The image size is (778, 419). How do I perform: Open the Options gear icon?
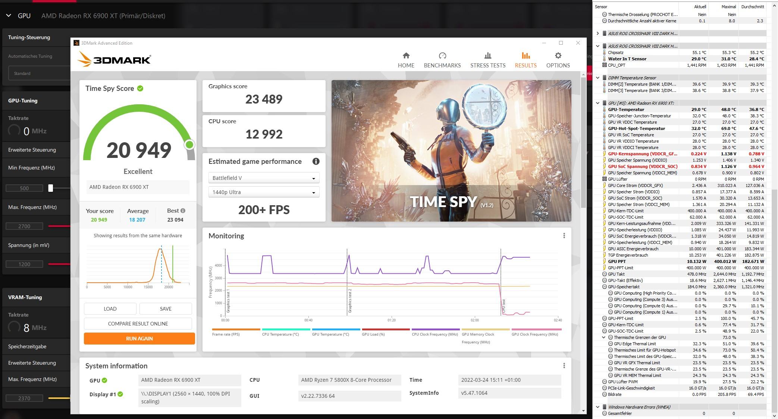(x=558, y=56)
